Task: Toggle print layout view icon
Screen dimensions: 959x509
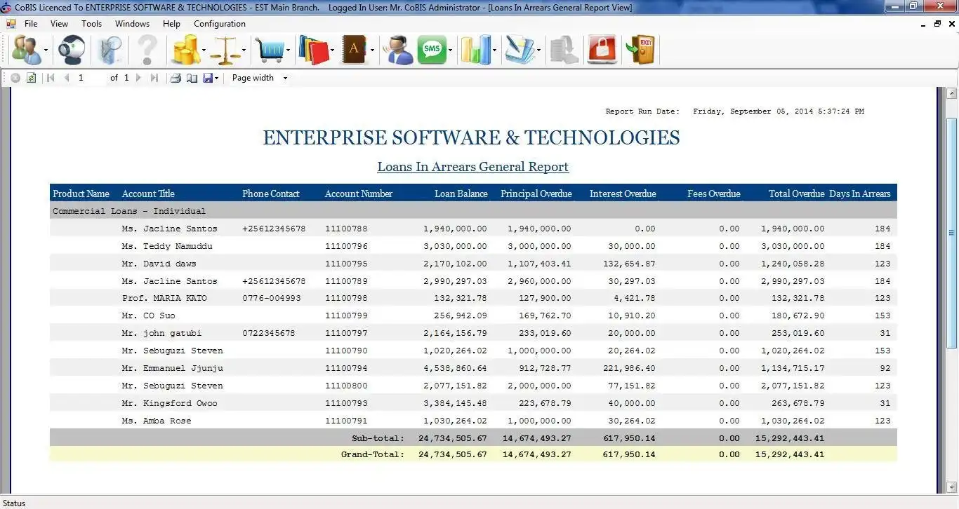Action: pyautogui.click(x=192, y=78)
